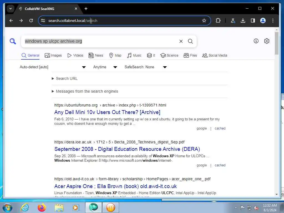This screenshot has height=213, width=284.
Task: Switch to the News tab
Action: (96, 55)
